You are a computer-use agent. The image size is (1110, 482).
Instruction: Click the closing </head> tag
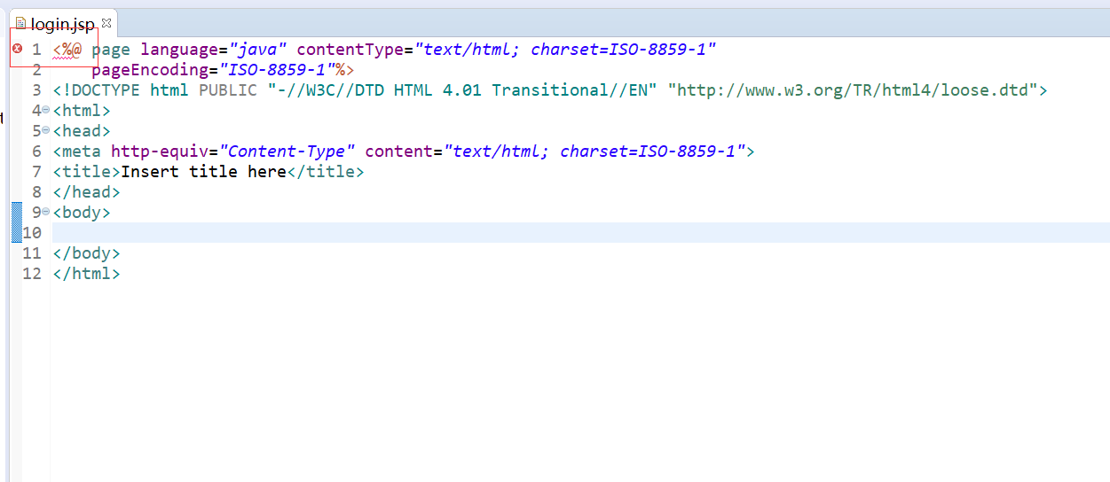tap(87, 192)
